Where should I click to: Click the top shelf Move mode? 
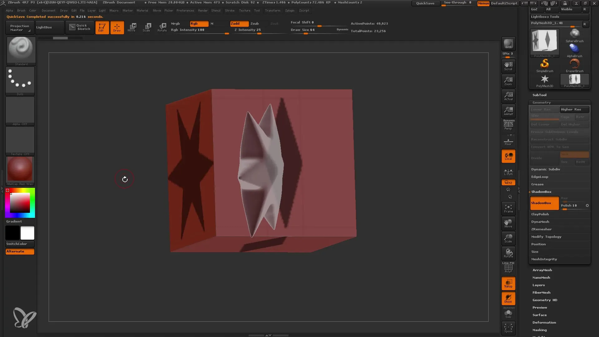pos(132,27)
